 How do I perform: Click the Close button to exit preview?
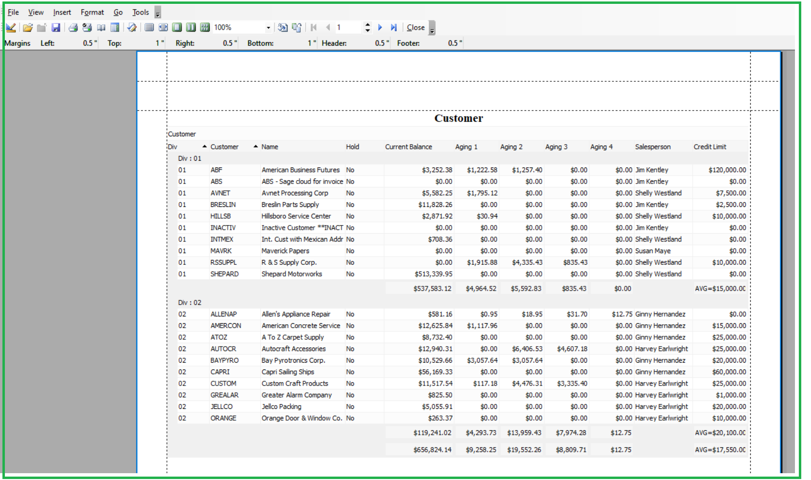415,27
